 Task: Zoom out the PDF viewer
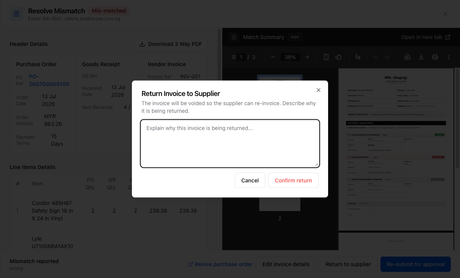pos(273,57)
